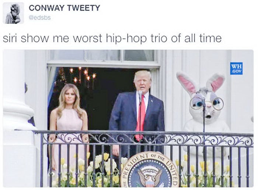Click the WH.GOV watermark badge
Viewport: 258px width, 190px height.
click(236, 68)
